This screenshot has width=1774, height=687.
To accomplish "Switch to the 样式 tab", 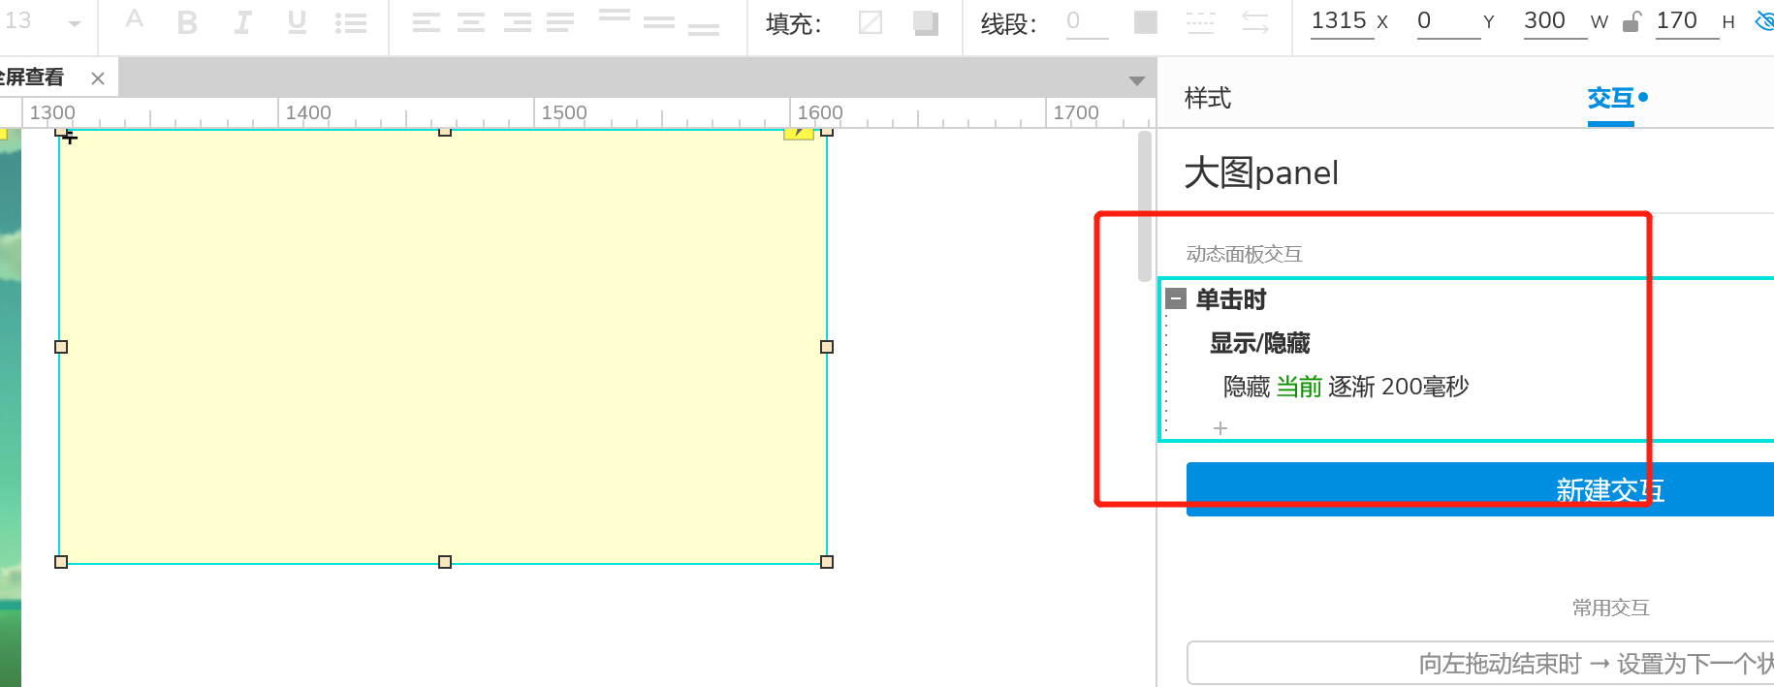I will coord(1208,98).
